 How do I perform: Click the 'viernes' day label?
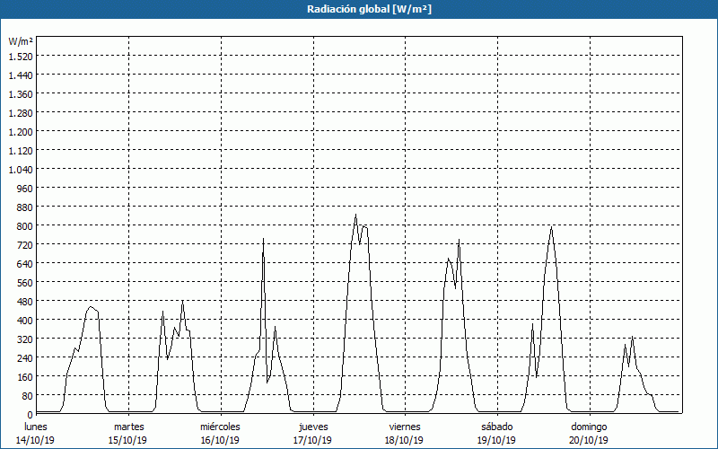(x=405, y=427)
